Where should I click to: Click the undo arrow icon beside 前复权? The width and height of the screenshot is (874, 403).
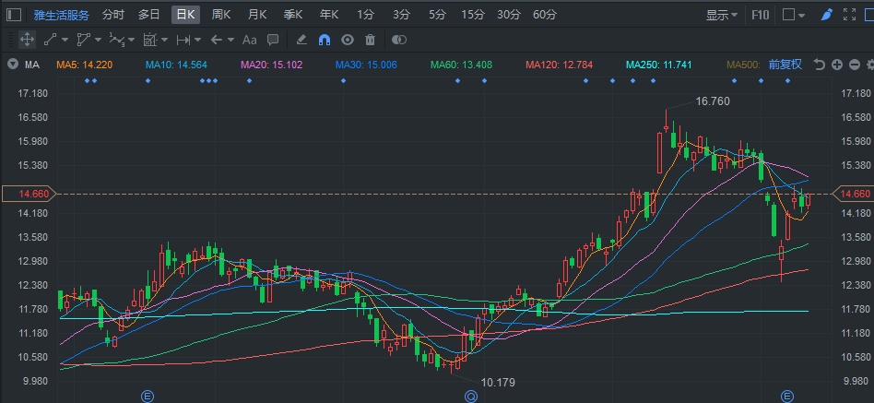[819, 65]
